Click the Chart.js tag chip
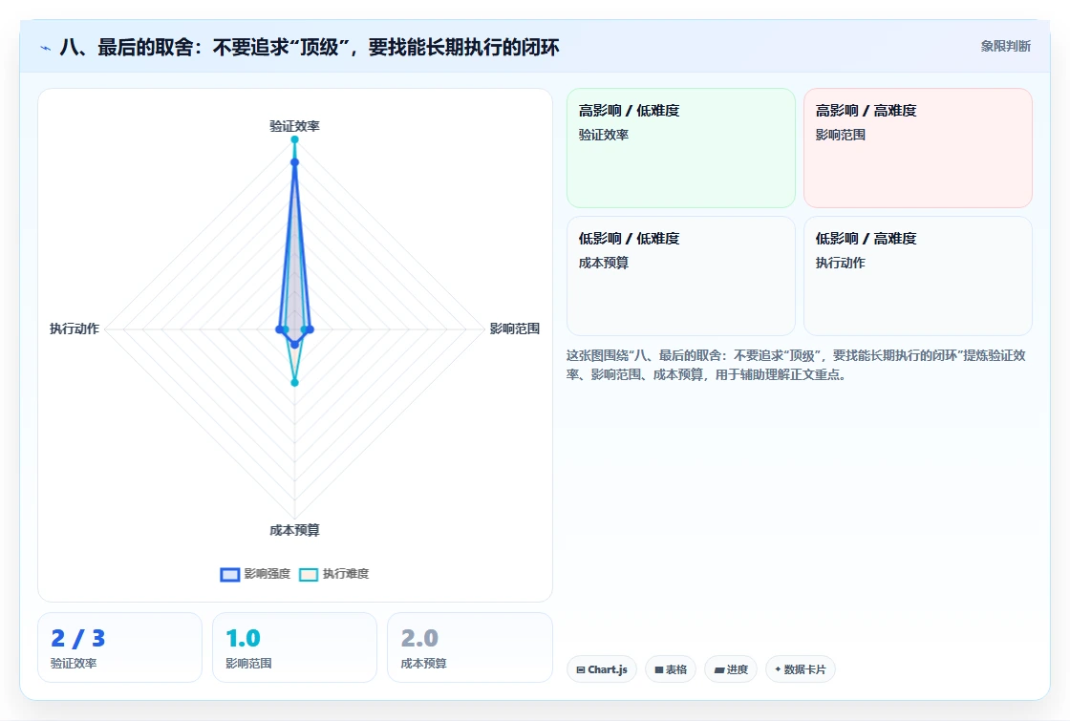Viewport: 1070px width, 721px height. tap(602, 669)
